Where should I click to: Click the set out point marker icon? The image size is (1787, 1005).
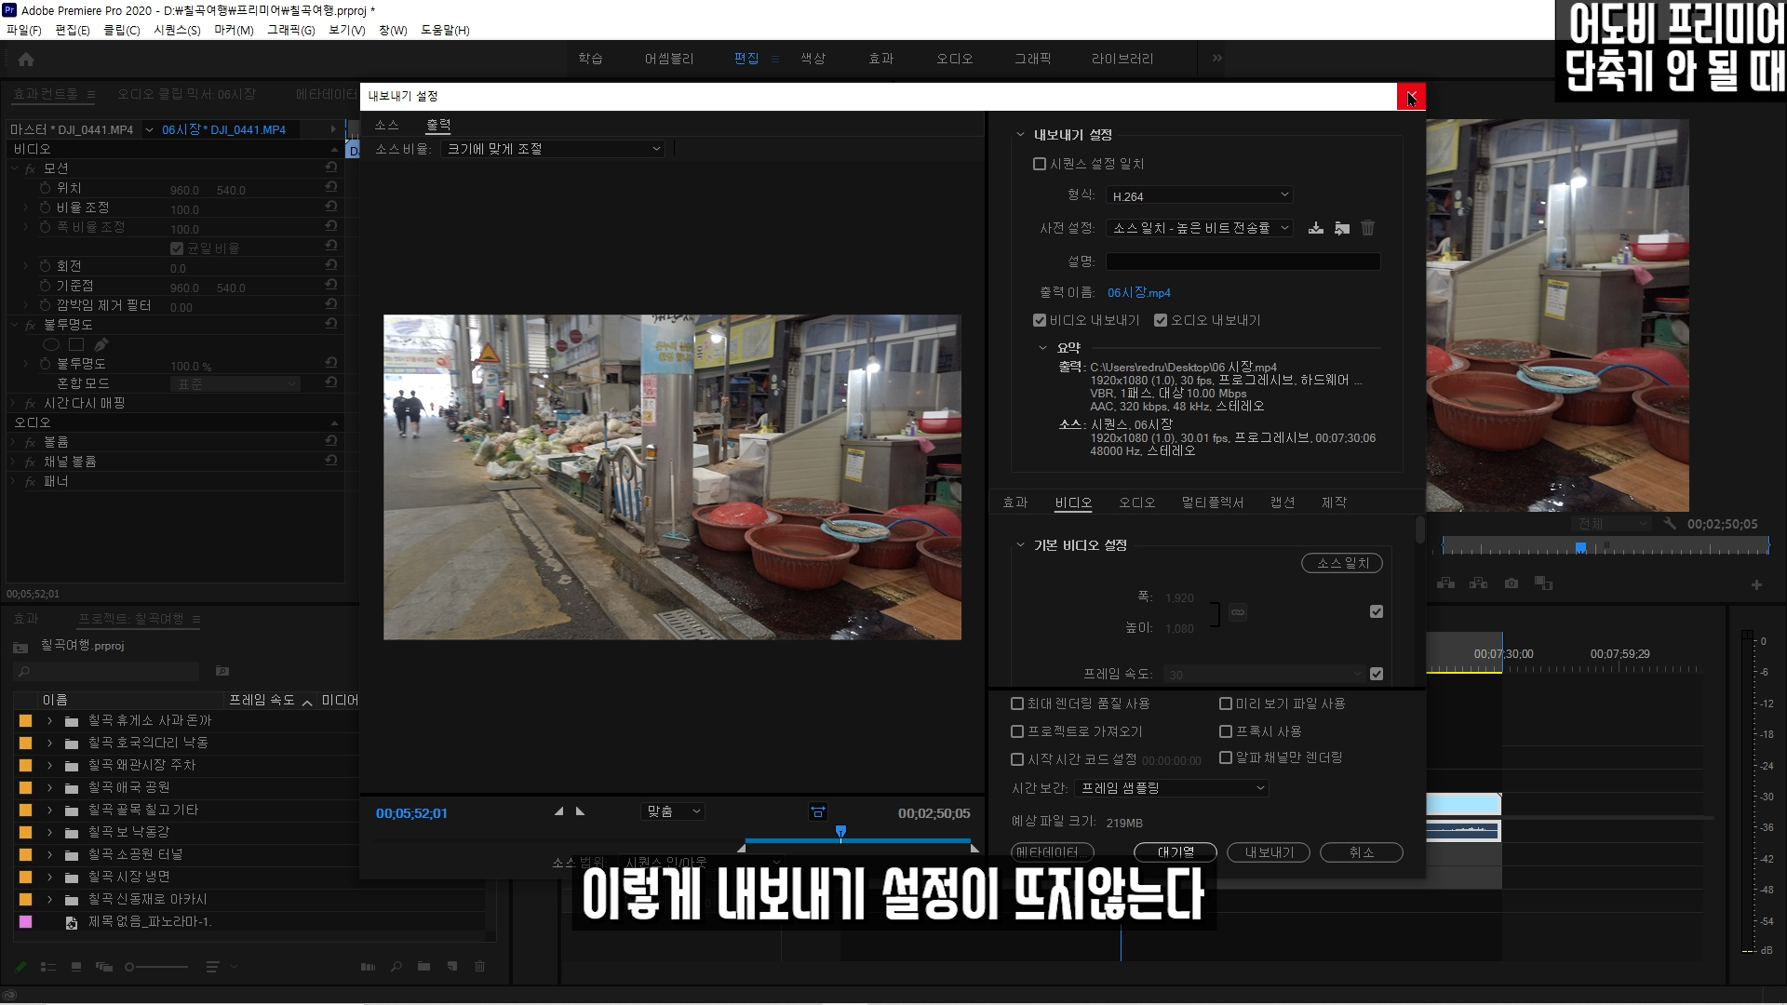tap(581, 811)
